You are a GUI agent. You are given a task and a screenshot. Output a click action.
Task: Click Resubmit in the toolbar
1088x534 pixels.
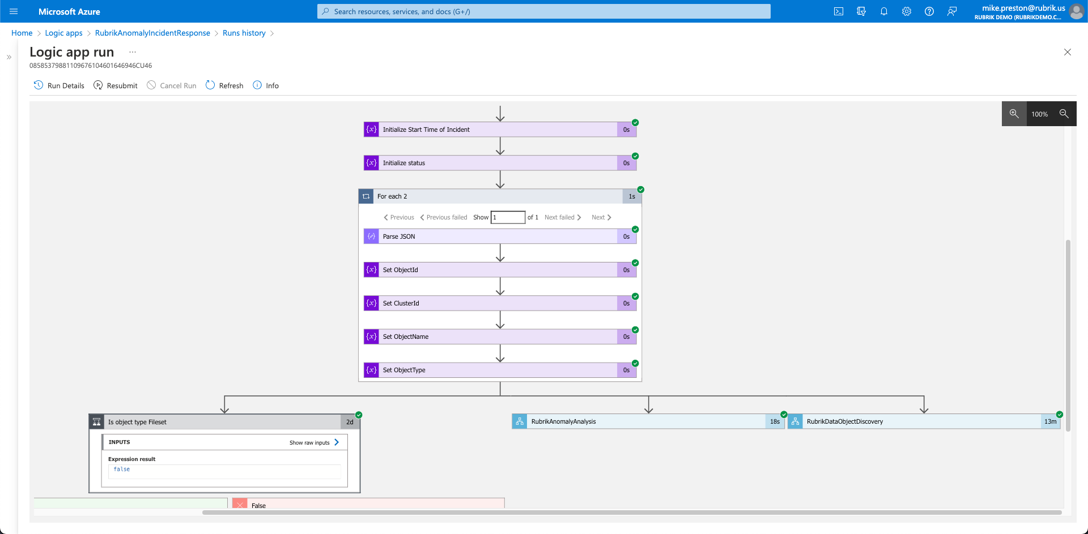coord(116,85)
